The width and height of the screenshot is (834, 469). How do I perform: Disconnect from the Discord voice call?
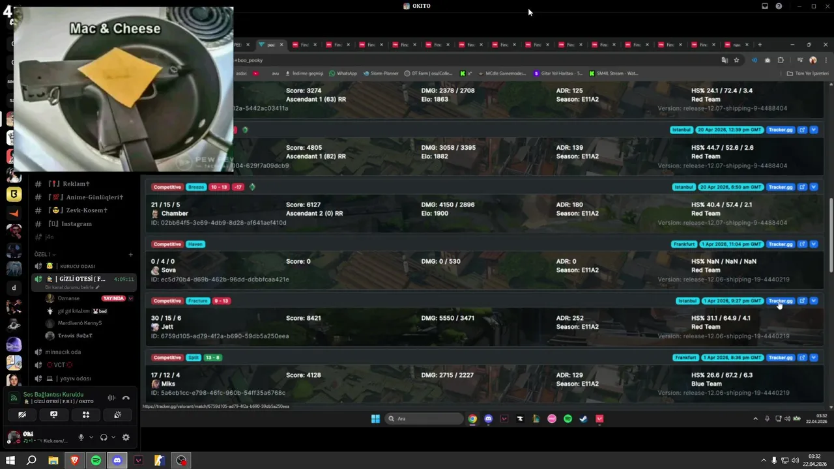pos(126,398)
